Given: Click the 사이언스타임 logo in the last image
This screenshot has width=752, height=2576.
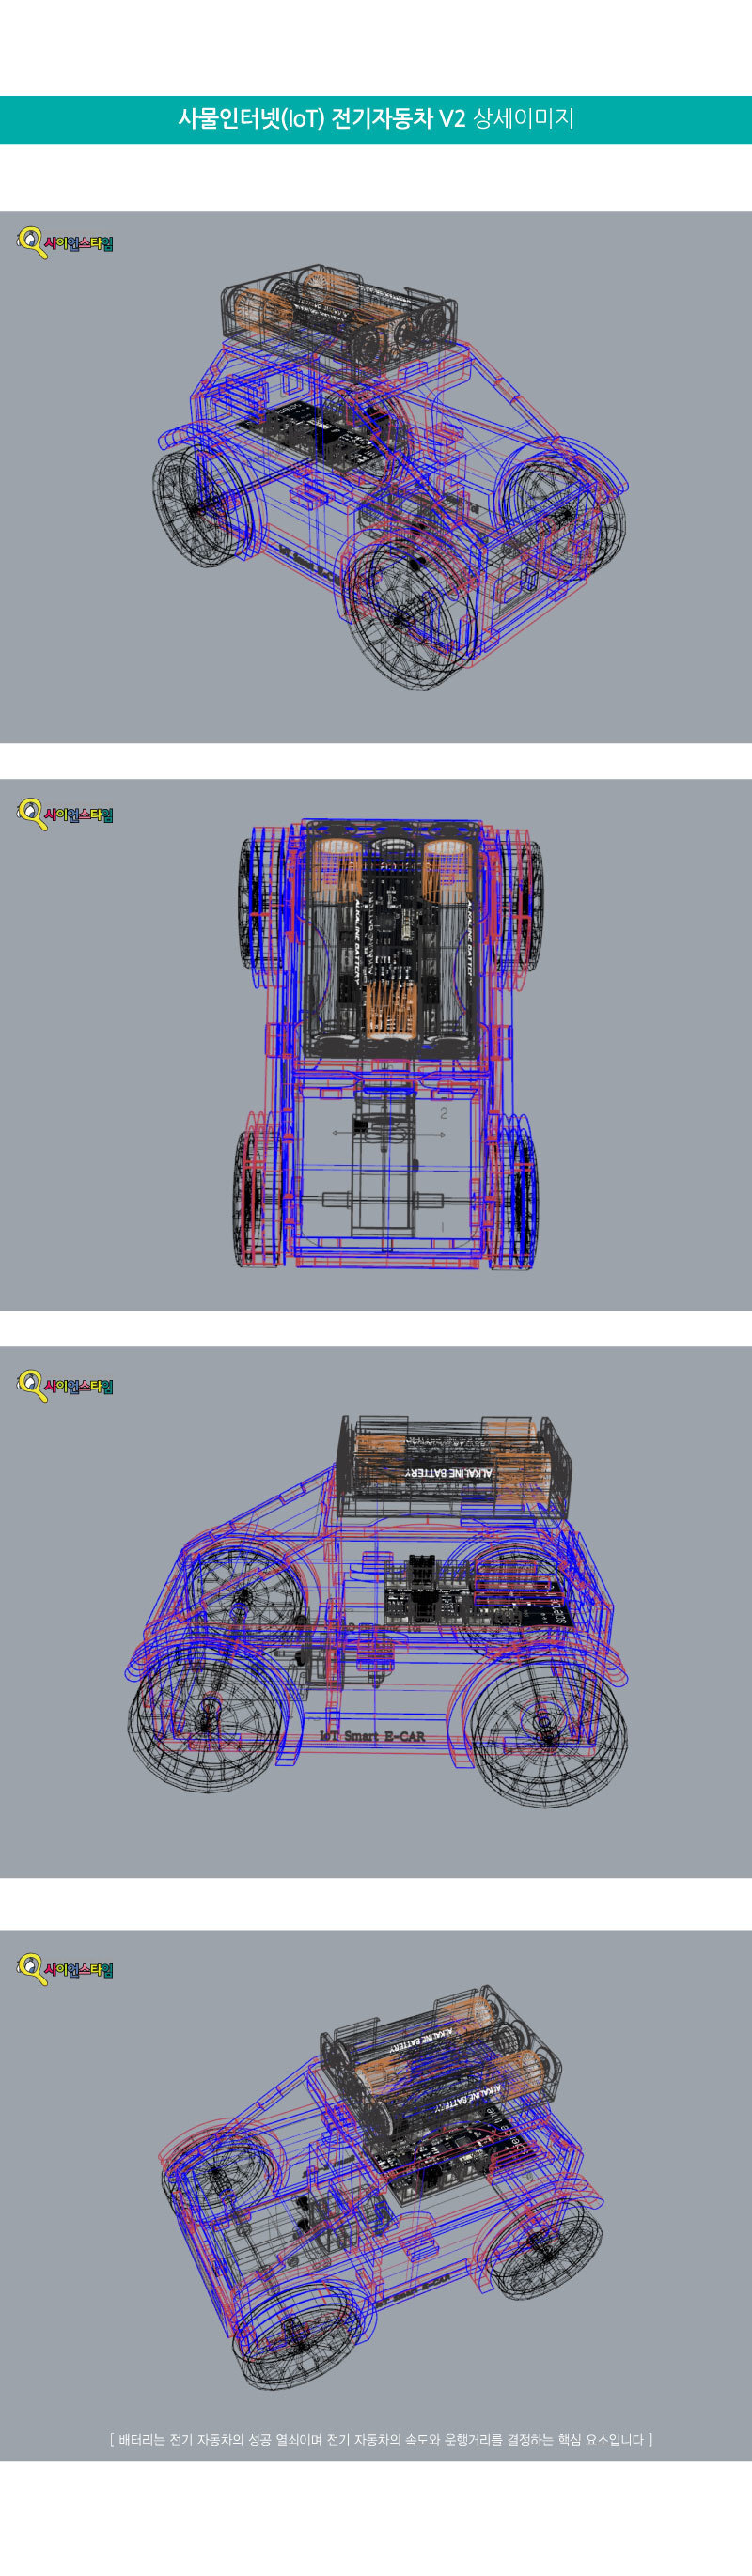Looking at the screenshot, I should (65, 1969).
